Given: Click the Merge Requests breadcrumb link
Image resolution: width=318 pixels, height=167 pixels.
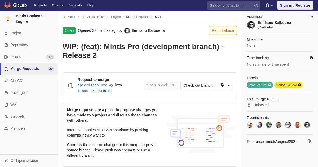Looking at the screenshot, I should coord(138,17).
